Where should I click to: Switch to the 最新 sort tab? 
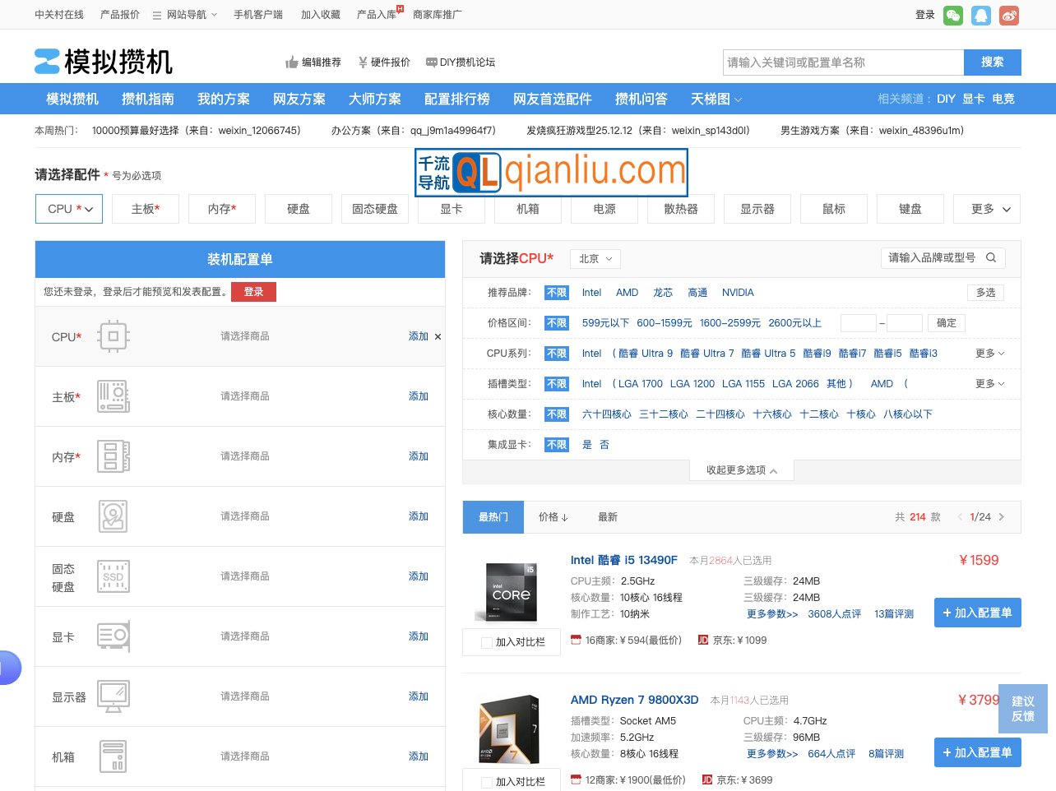pyautogui.click(x=607, y=517)
